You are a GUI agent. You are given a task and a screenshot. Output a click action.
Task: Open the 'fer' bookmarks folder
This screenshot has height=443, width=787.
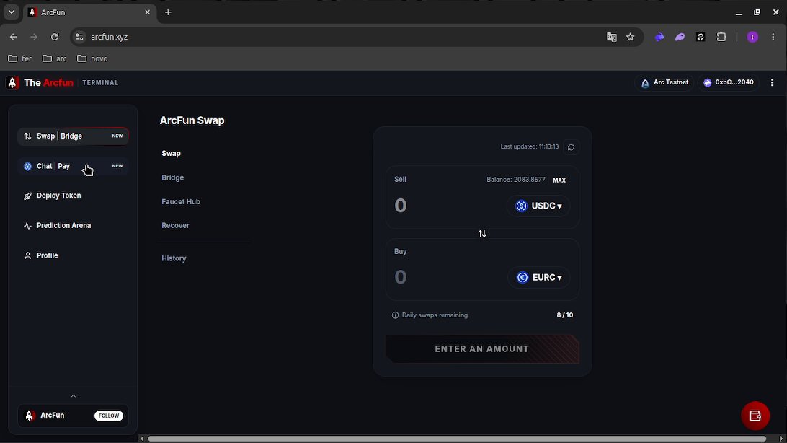[20, 58]
